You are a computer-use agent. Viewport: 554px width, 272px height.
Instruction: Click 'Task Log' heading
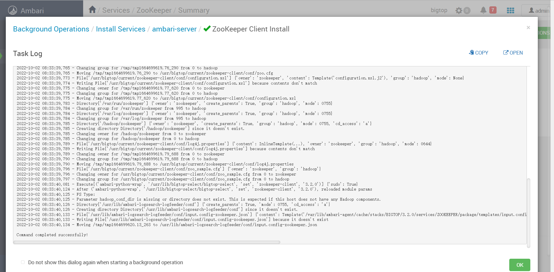tap(28, 54)
